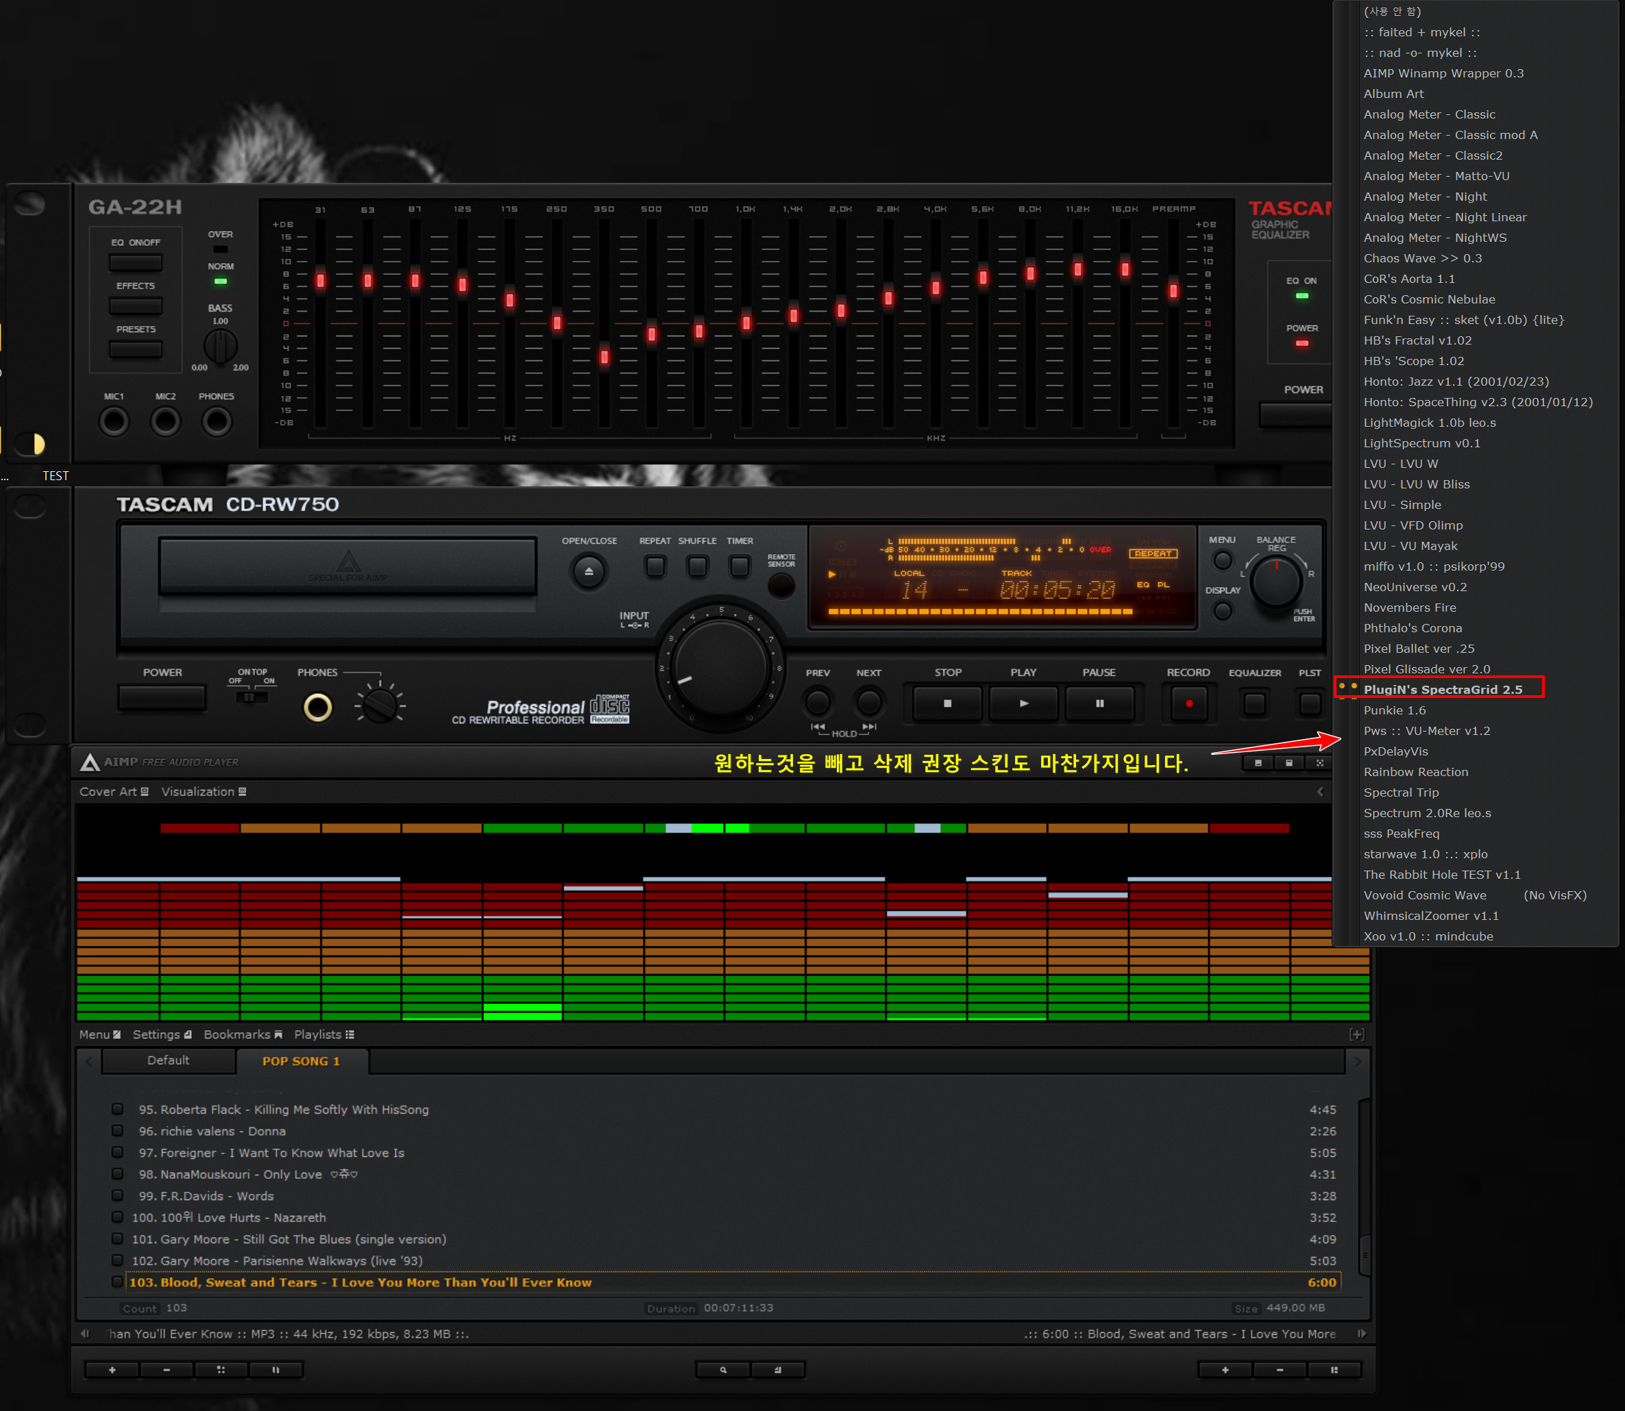The width and height of the screenshot is (1625, 1411).
Task: Open equalizer PRESETS button
Action: tap(136, 349)
